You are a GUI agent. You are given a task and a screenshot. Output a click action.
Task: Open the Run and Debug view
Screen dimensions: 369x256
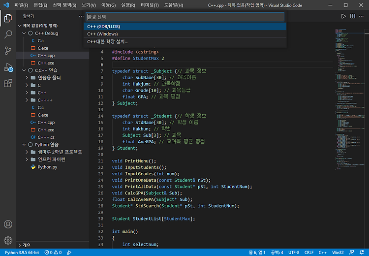(x=8, y=67)
